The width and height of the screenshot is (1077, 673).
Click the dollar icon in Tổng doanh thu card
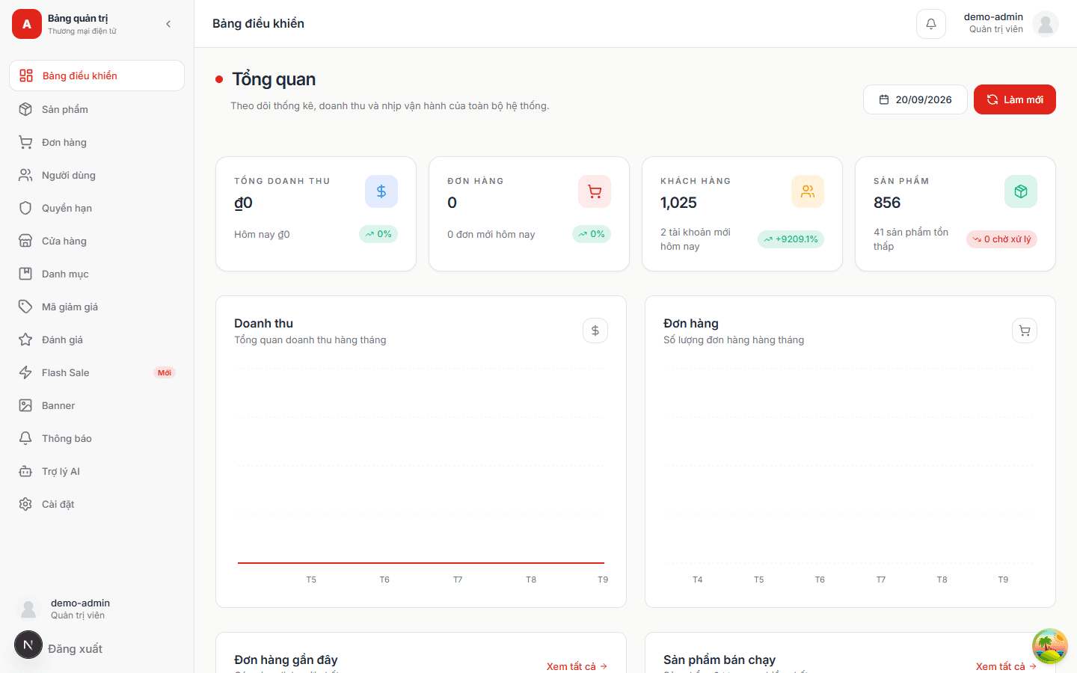coord(381,191)
